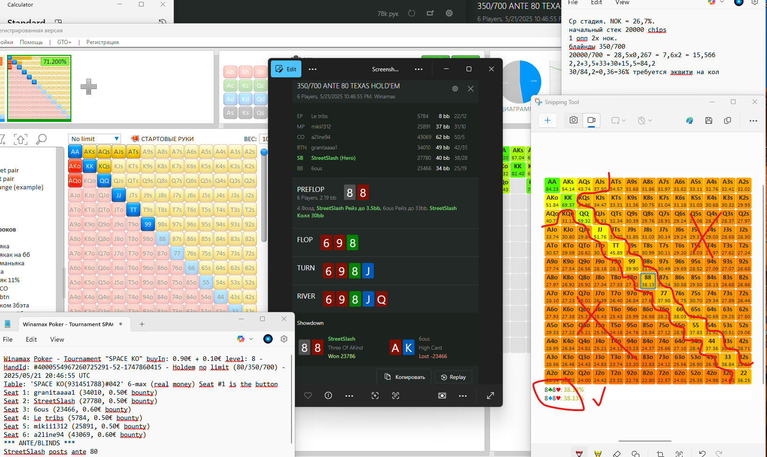Switch Snipping Tool to video record mode
Image resolution: width=767 pixels, height=457 pixels.
point(591,120)
